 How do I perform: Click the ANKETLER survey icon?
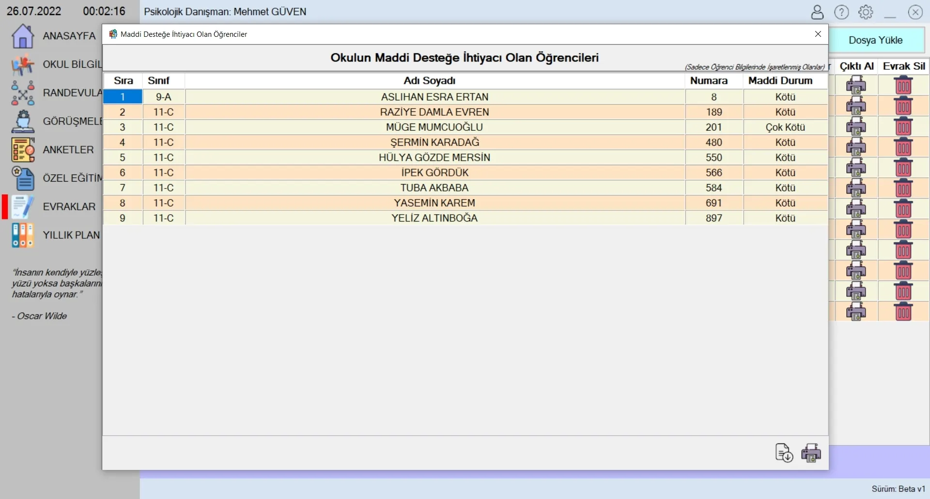coord(23,150)
